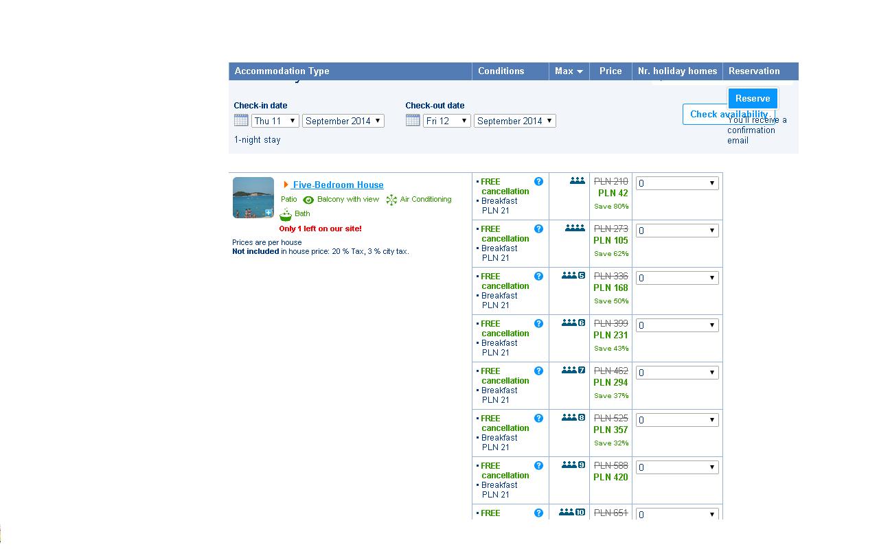The width and height of the screenshot is (879, 549).
Task: Click the Bath tub icon
Action: click(x=286, y=214)
